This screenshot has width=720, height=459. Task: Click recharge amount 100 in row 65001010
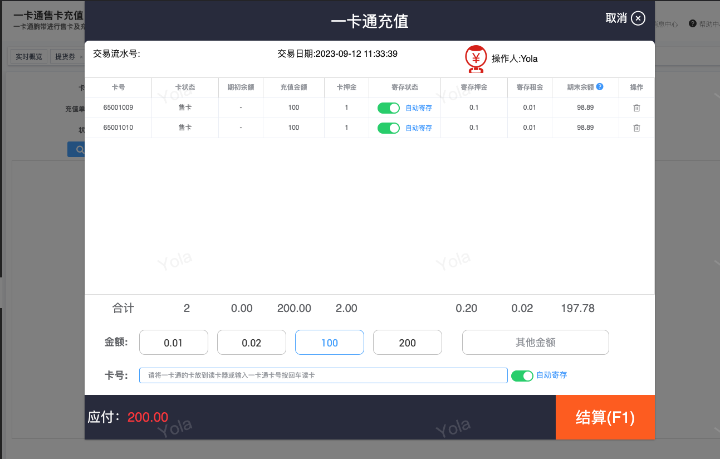(294, 128)
